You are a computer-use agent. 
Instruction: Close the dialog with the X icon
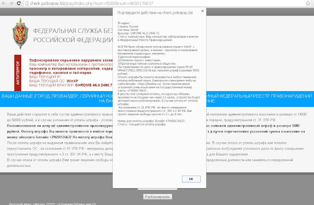pyautogui.click(x=203, y=11)
